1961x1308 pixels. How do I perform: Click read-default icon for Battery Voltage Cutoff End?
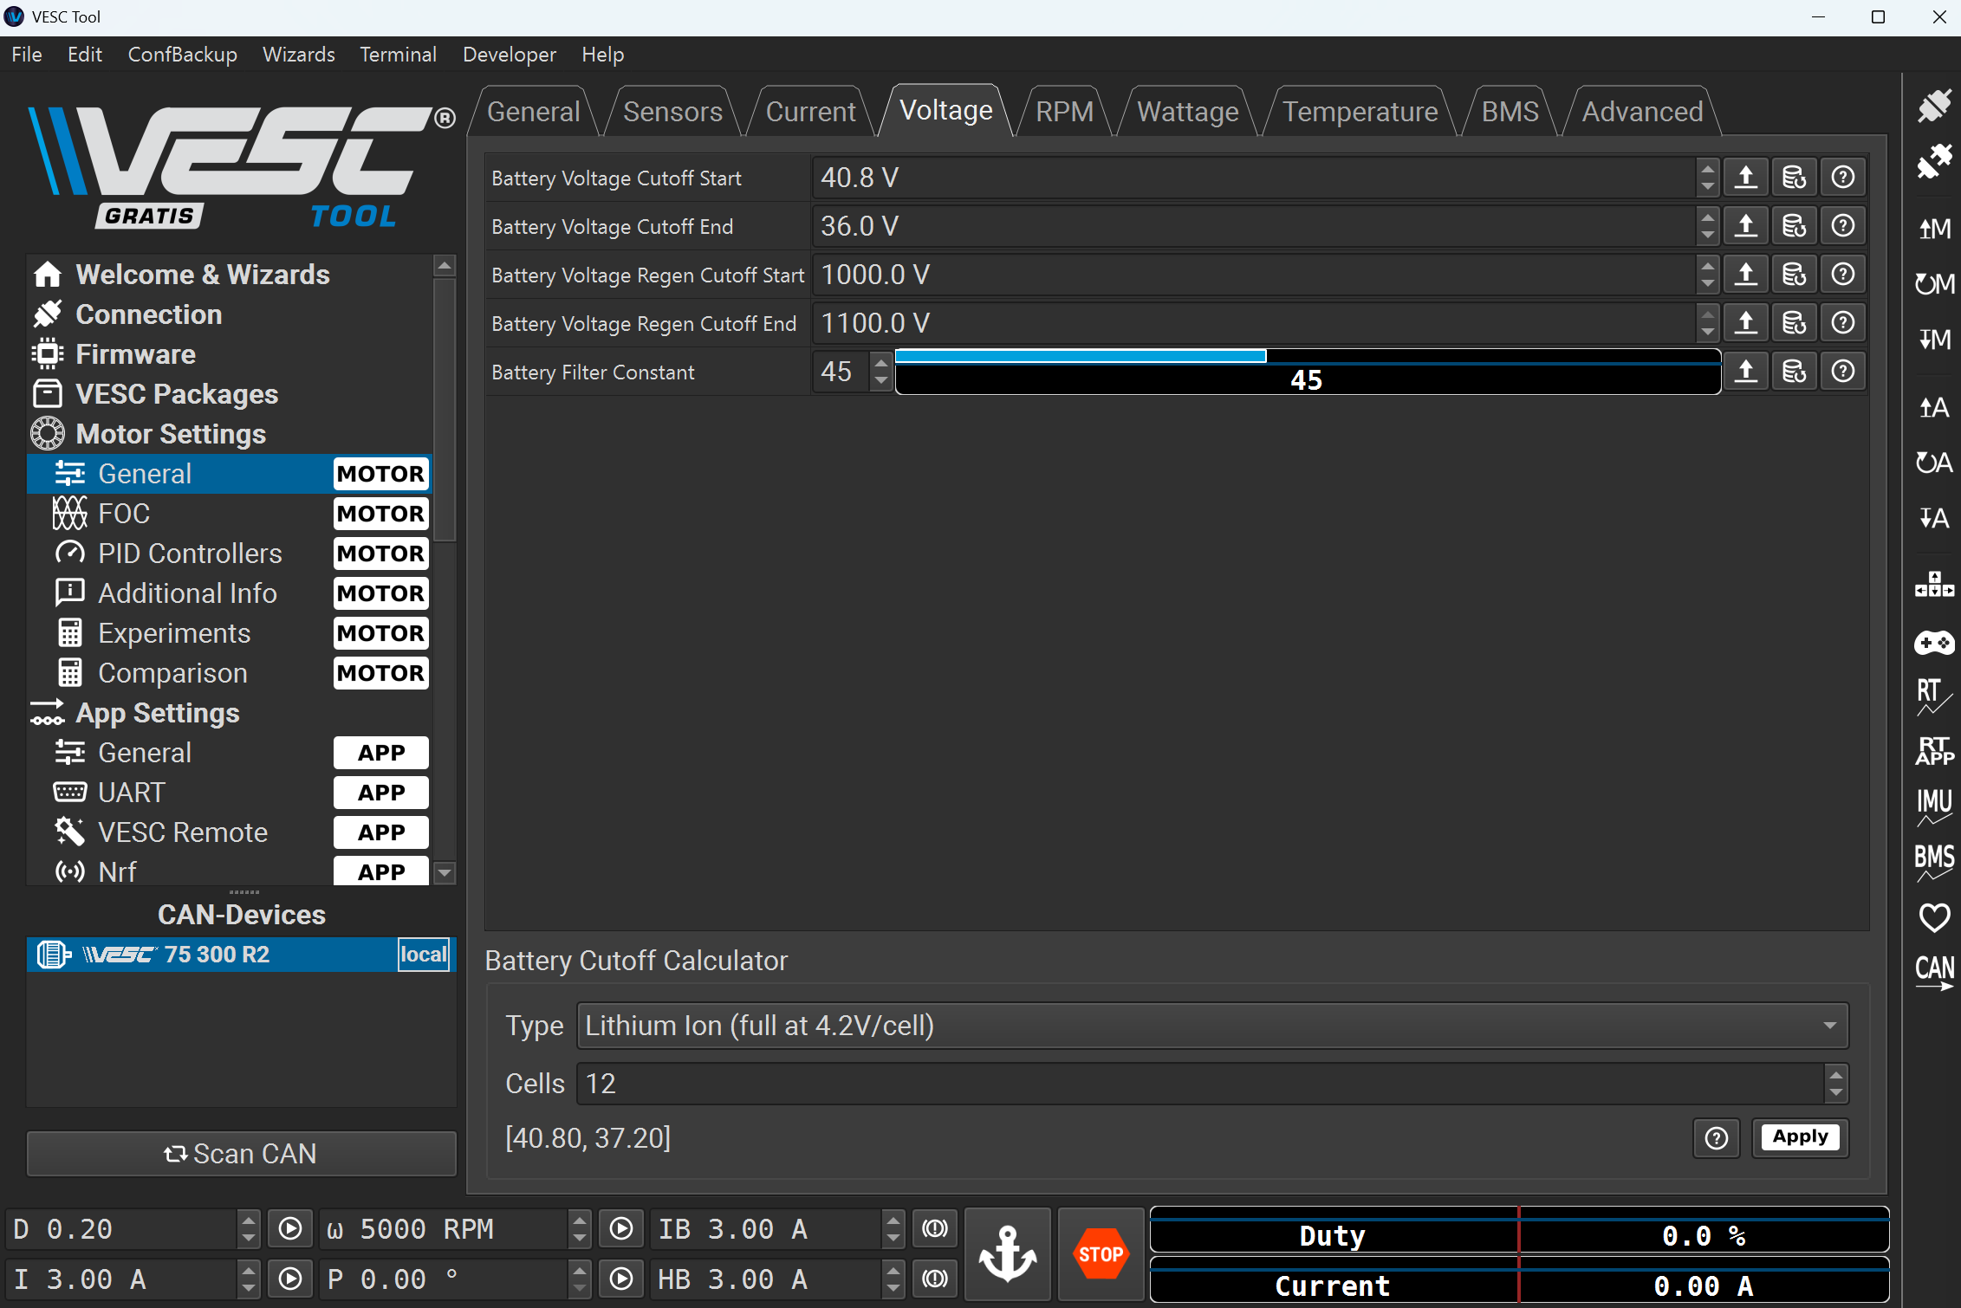click(1794, 226)
